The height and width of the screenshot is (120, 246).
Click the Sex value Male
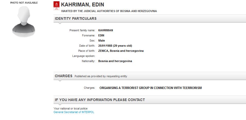(x=102, y=41)
